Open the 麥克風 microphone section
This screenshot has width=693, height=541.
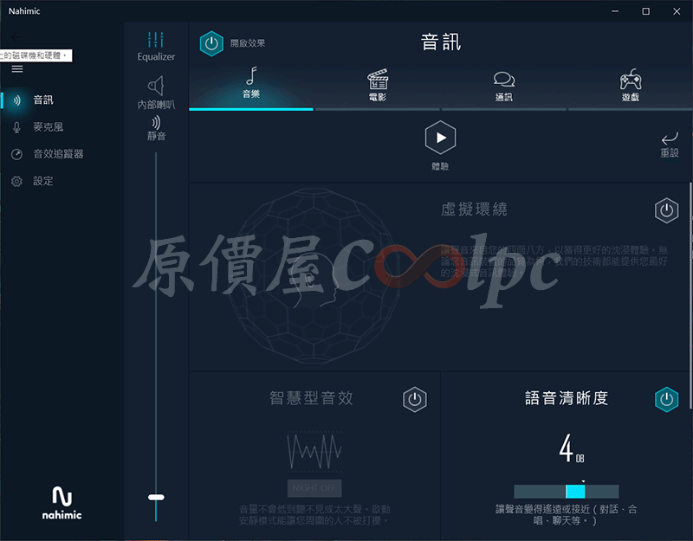coord(49,127)
